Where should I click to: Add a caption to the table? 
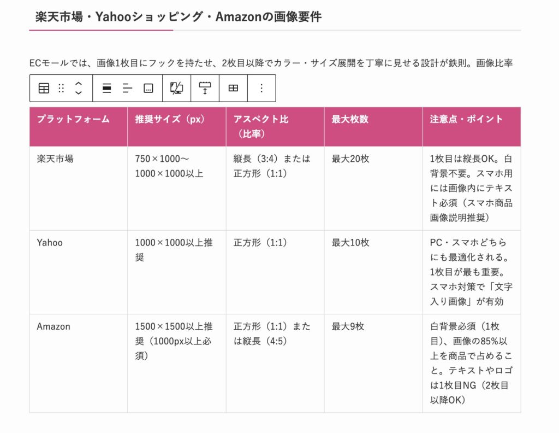[148, 88]
